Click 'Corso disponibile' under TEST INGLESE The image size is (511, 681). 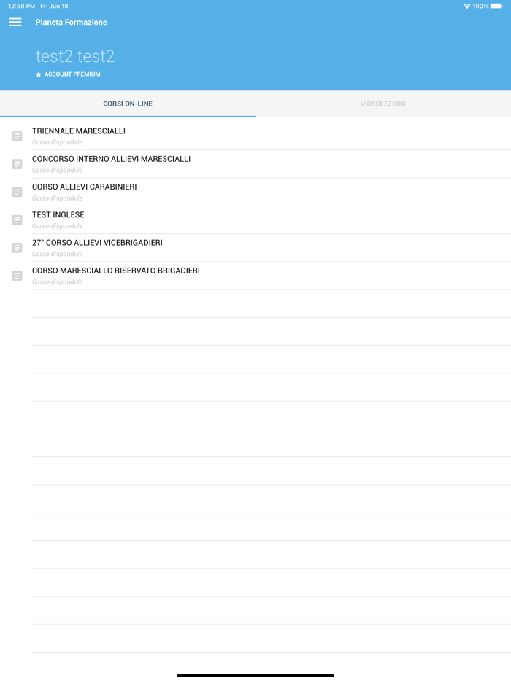[x=58, y=226]
